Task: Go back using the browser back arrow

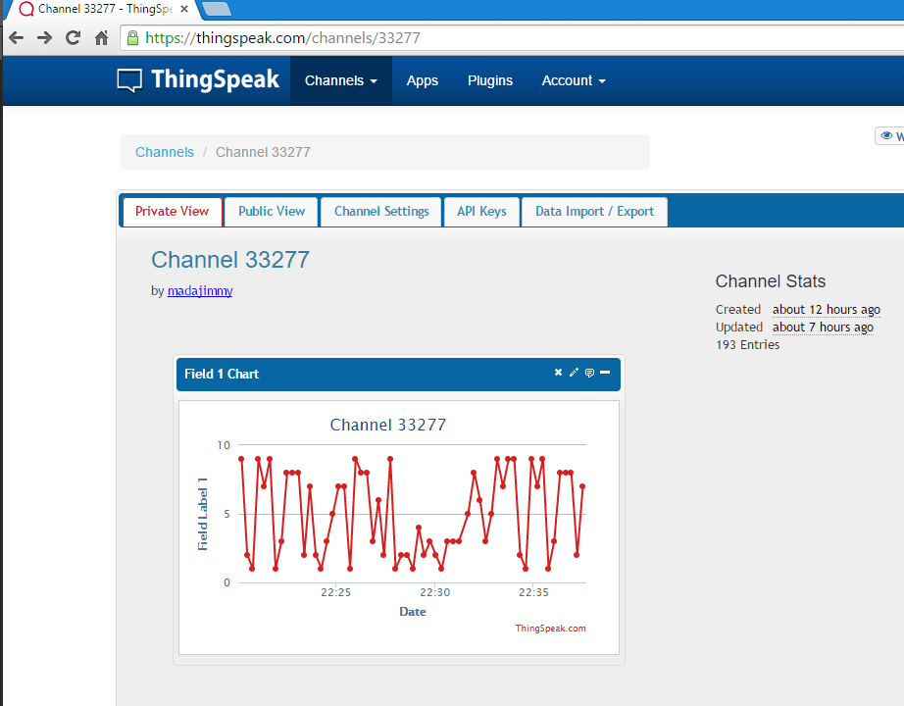Action: (x=16, y=37)
